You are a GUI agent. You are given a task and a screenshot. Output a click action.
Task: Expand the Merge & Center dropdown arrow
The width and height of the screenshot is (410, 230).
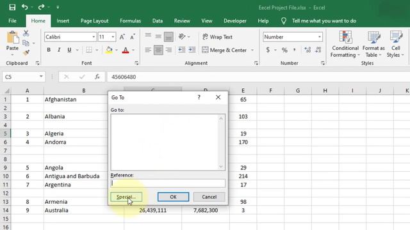pyautogui.click(x=252, y=50)
